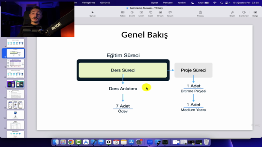The height and width of the screenshot is (147, 262).
Task: Open Xcode from the Dock
Action: point(93,142)
